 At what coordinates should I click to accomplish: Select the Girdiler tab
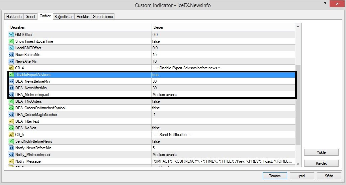45,16
